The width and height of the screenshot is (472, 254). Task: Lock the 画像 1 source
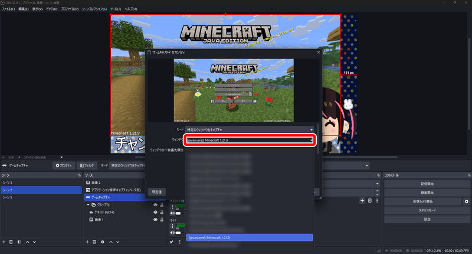[x=162, y=220]
